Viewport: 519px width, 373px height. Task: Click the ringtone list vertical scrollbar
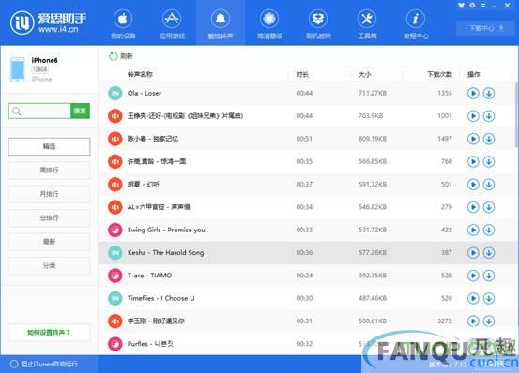[x=516, y=114]
